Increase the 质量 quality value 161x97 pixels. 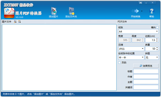pyautogui.click(x=157, y=48)
